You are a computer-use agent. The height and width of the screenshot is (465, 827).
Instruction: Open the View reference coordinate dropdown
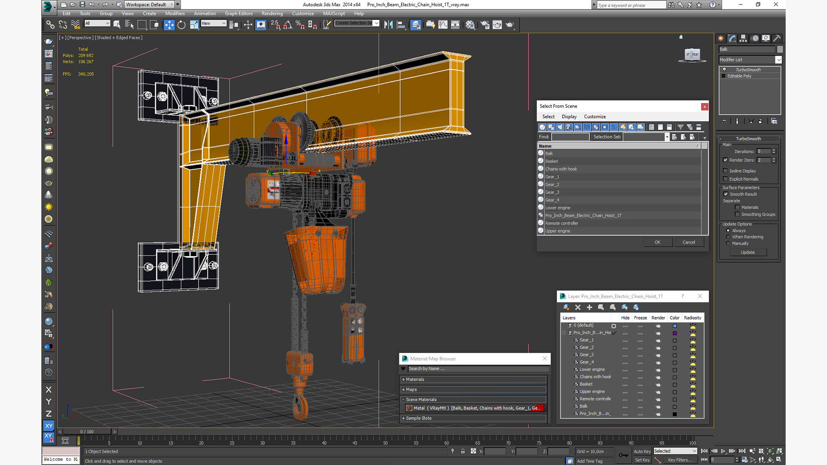214,23
